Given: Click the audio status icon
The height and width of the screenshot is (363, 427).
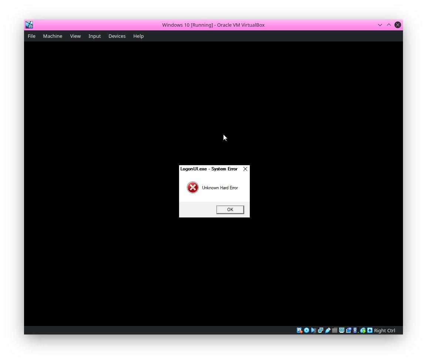Looking at the screenshot, I should (314, 330).
